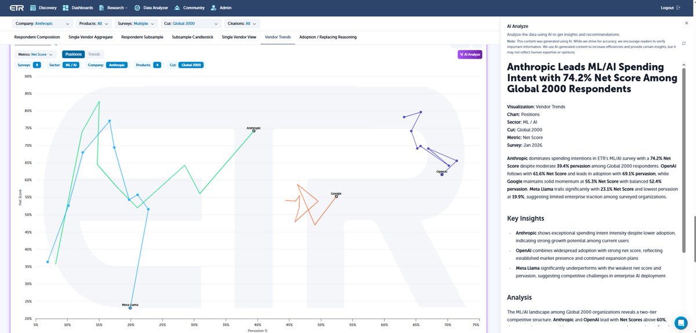This screenshot has width=696, height=333.
Task: Open the Admin section
Action: (x=221, y=8)
